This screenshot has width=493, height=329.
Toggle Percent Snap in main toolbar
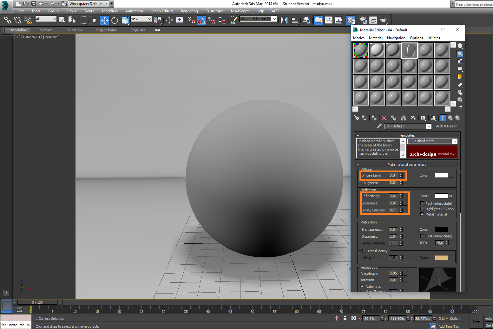click(x=212, y=20)
